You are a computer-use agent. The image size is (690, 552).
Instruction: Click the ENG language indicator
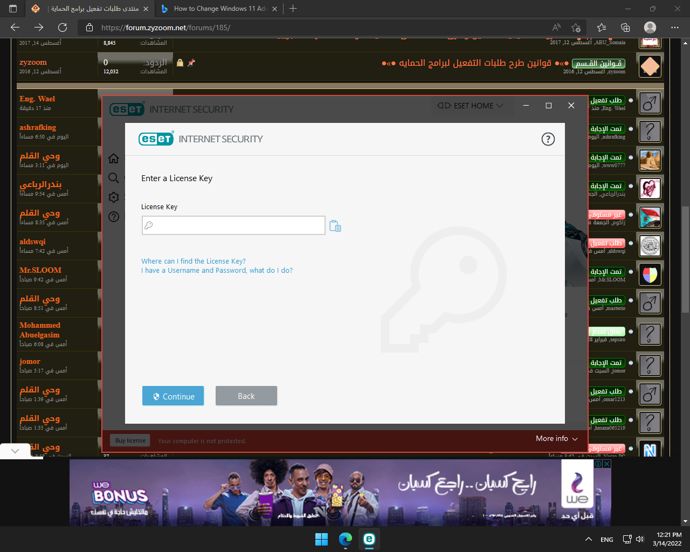click(x=607, y=540)
